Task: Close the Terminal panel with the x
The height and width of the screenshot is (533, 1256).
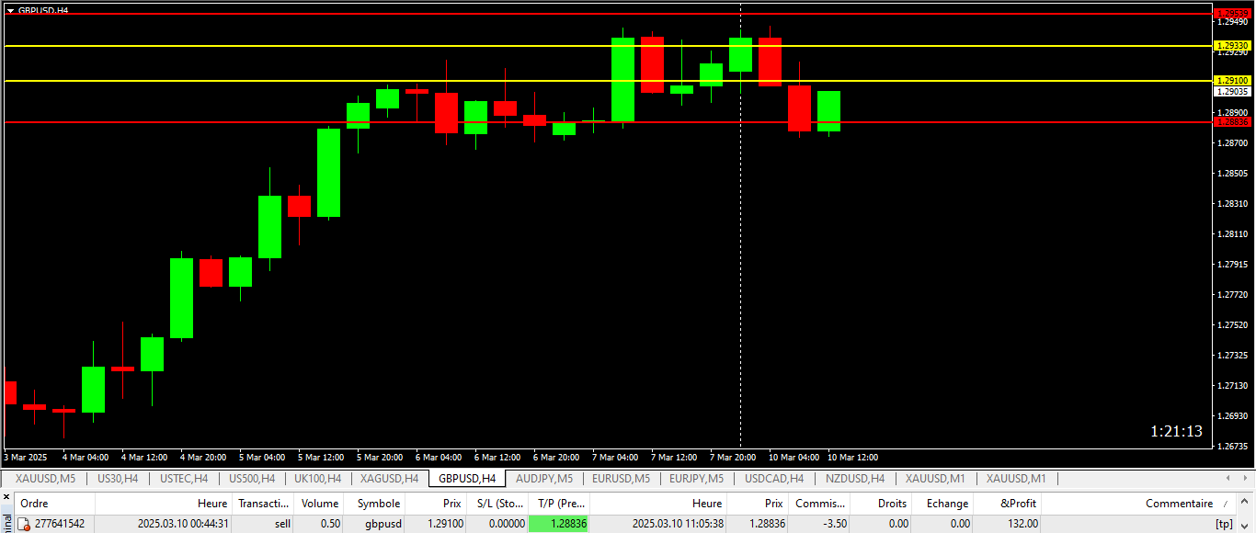Action: point(6,497)
